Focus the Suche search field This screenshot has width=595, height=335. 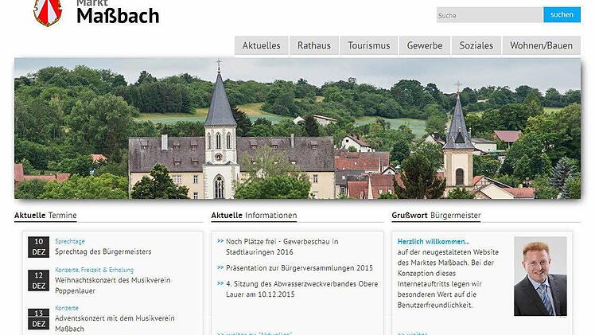coord(489,15)
